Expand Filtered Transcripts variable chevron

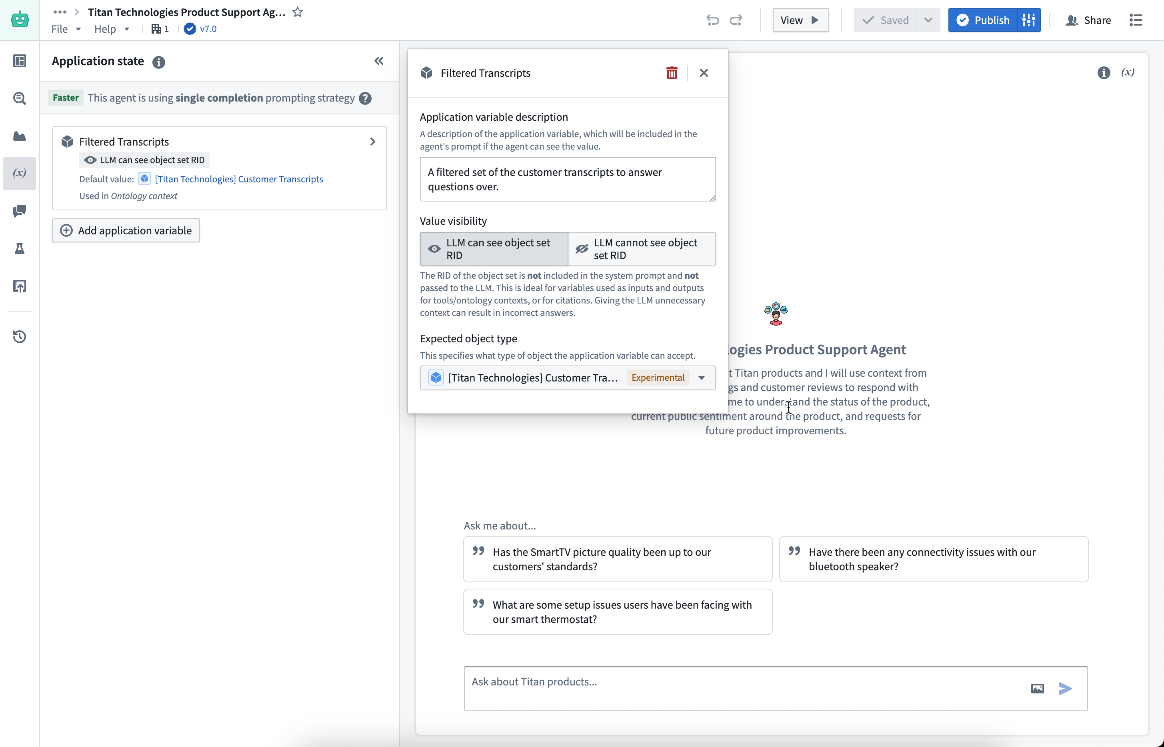pyautogui.click(x=372, y=142)
